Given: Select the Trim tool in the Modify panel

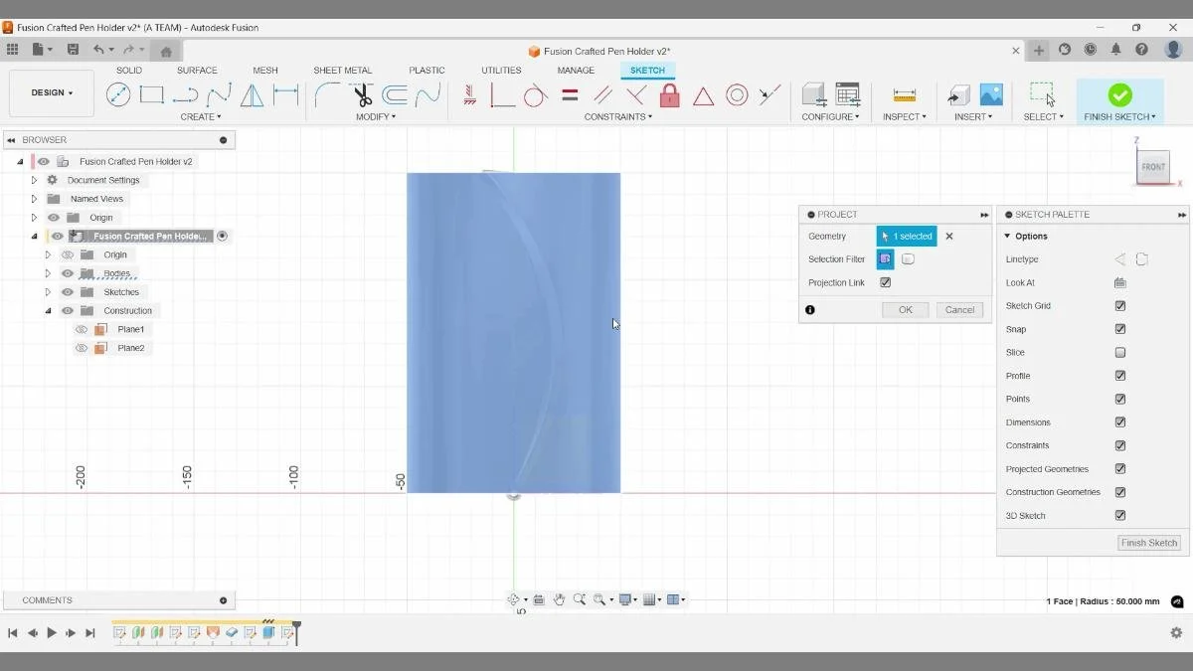Looking at the screenshot, I should (x=363, y=94).
